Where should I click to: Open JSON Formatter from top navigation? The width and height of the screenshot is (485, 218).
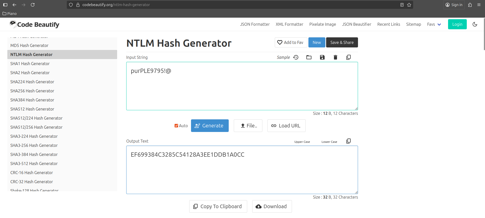pyautogui.click(x=255, y=24)
